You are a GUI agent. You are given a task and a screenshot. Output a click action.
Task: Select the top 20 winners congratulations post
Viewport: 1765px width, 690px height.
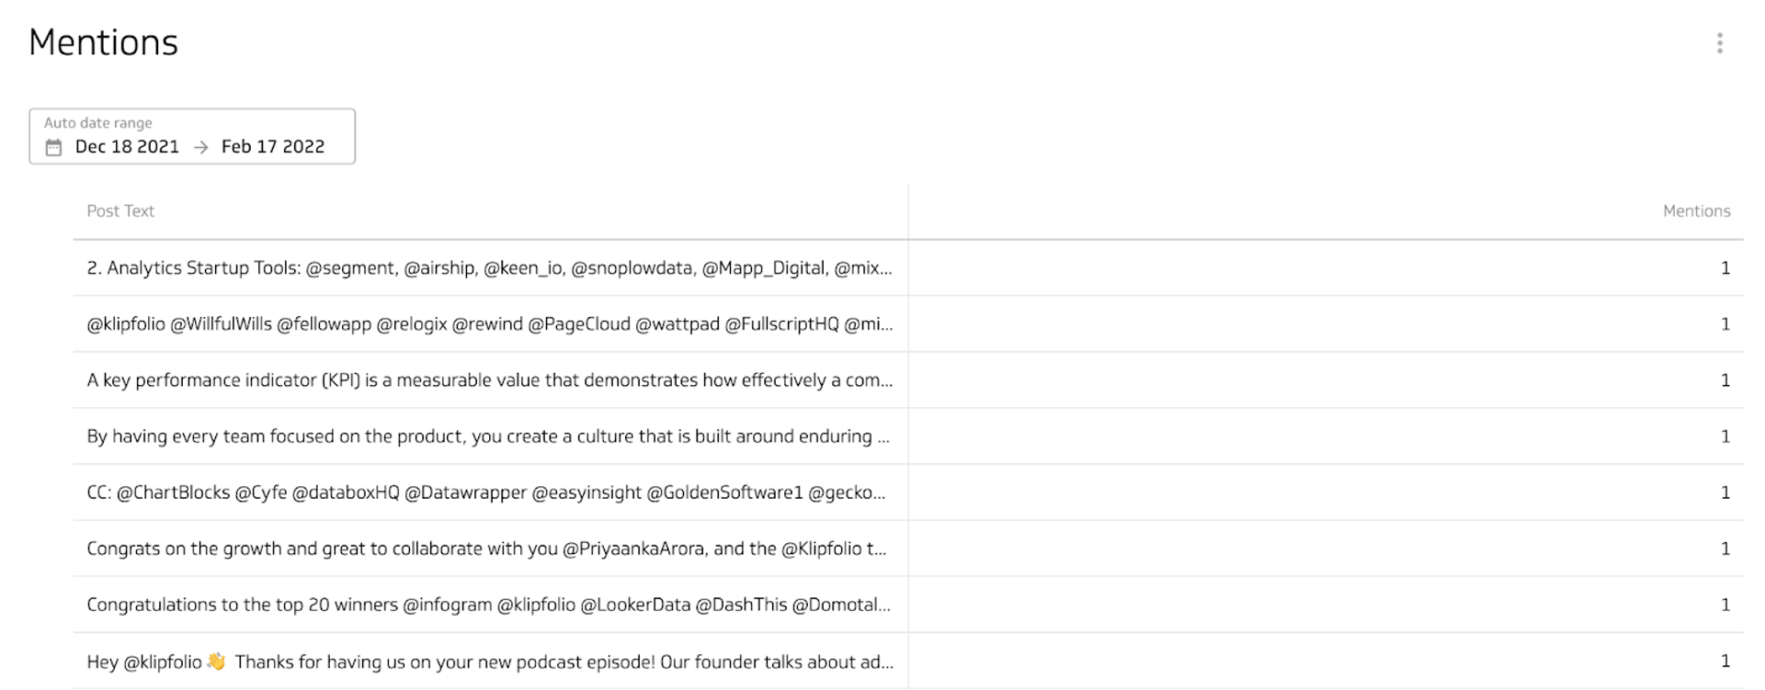coord(488,605)
